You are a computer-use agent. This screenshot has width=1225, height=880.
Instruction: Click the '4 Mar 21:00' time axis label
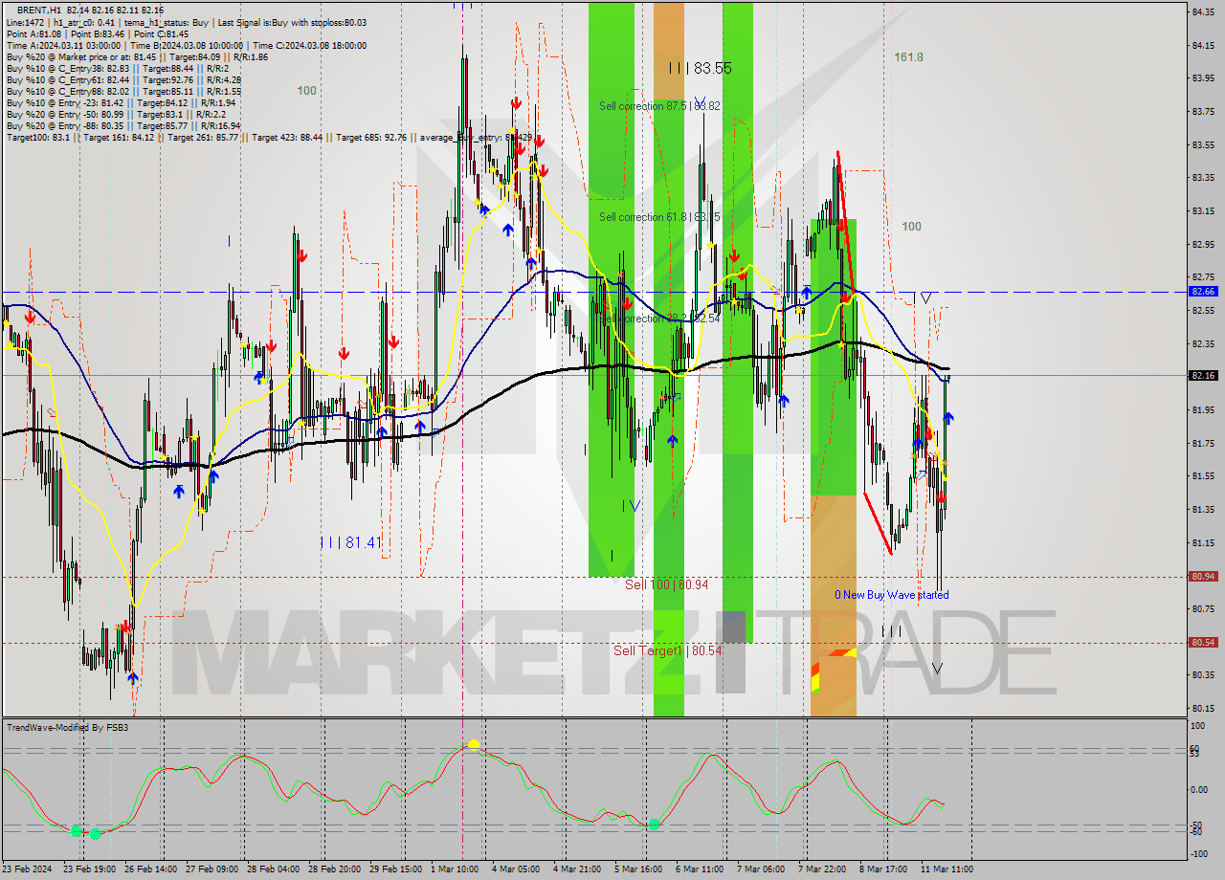577,869
